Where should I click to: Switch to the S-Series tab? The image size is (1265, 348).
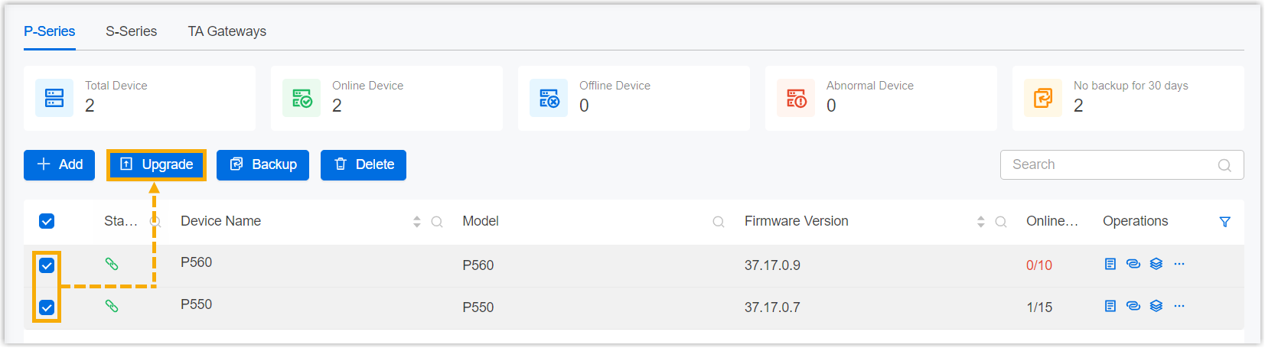point(131,31)
